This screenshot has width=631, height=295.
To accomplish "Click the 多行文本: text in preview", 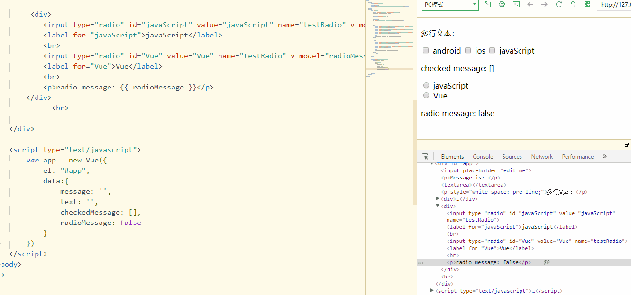I will [438, 33].
